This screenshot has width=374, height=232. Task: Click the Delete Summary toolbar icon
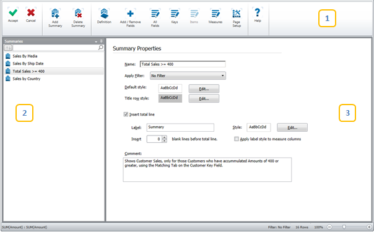click(78, 14)
